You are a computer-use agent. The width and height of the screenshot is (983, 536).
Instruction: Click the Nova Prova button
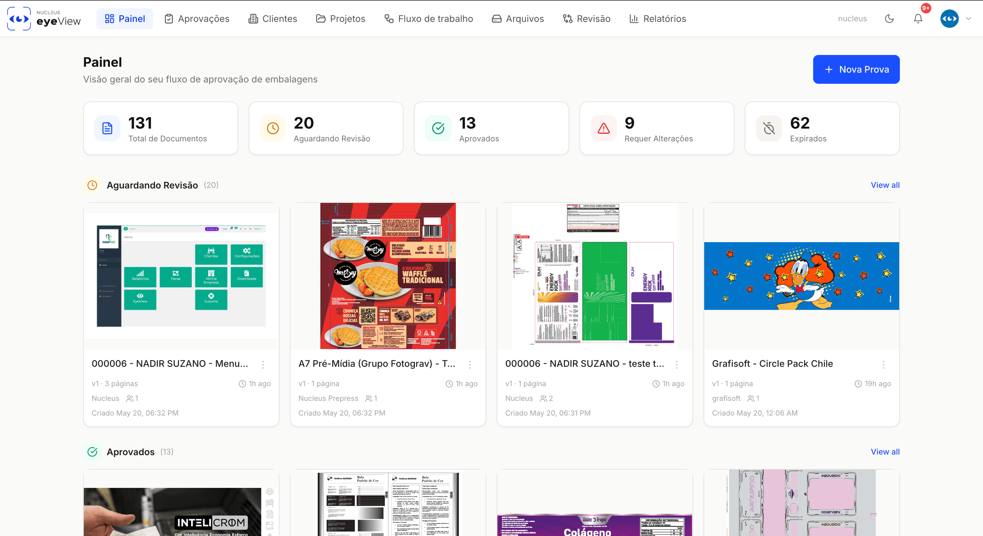(x=856, y=69)
